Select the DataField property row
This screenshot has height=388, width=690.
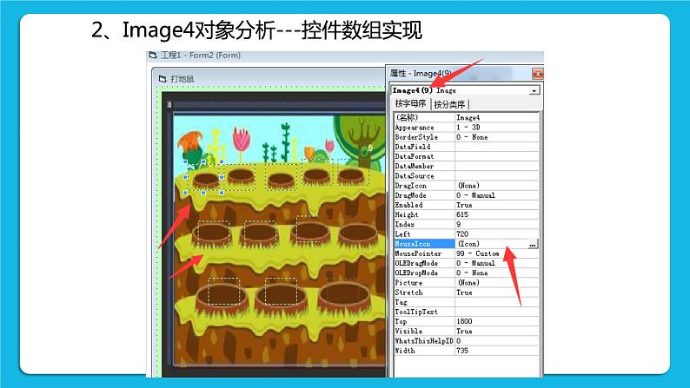pos(467,147)
